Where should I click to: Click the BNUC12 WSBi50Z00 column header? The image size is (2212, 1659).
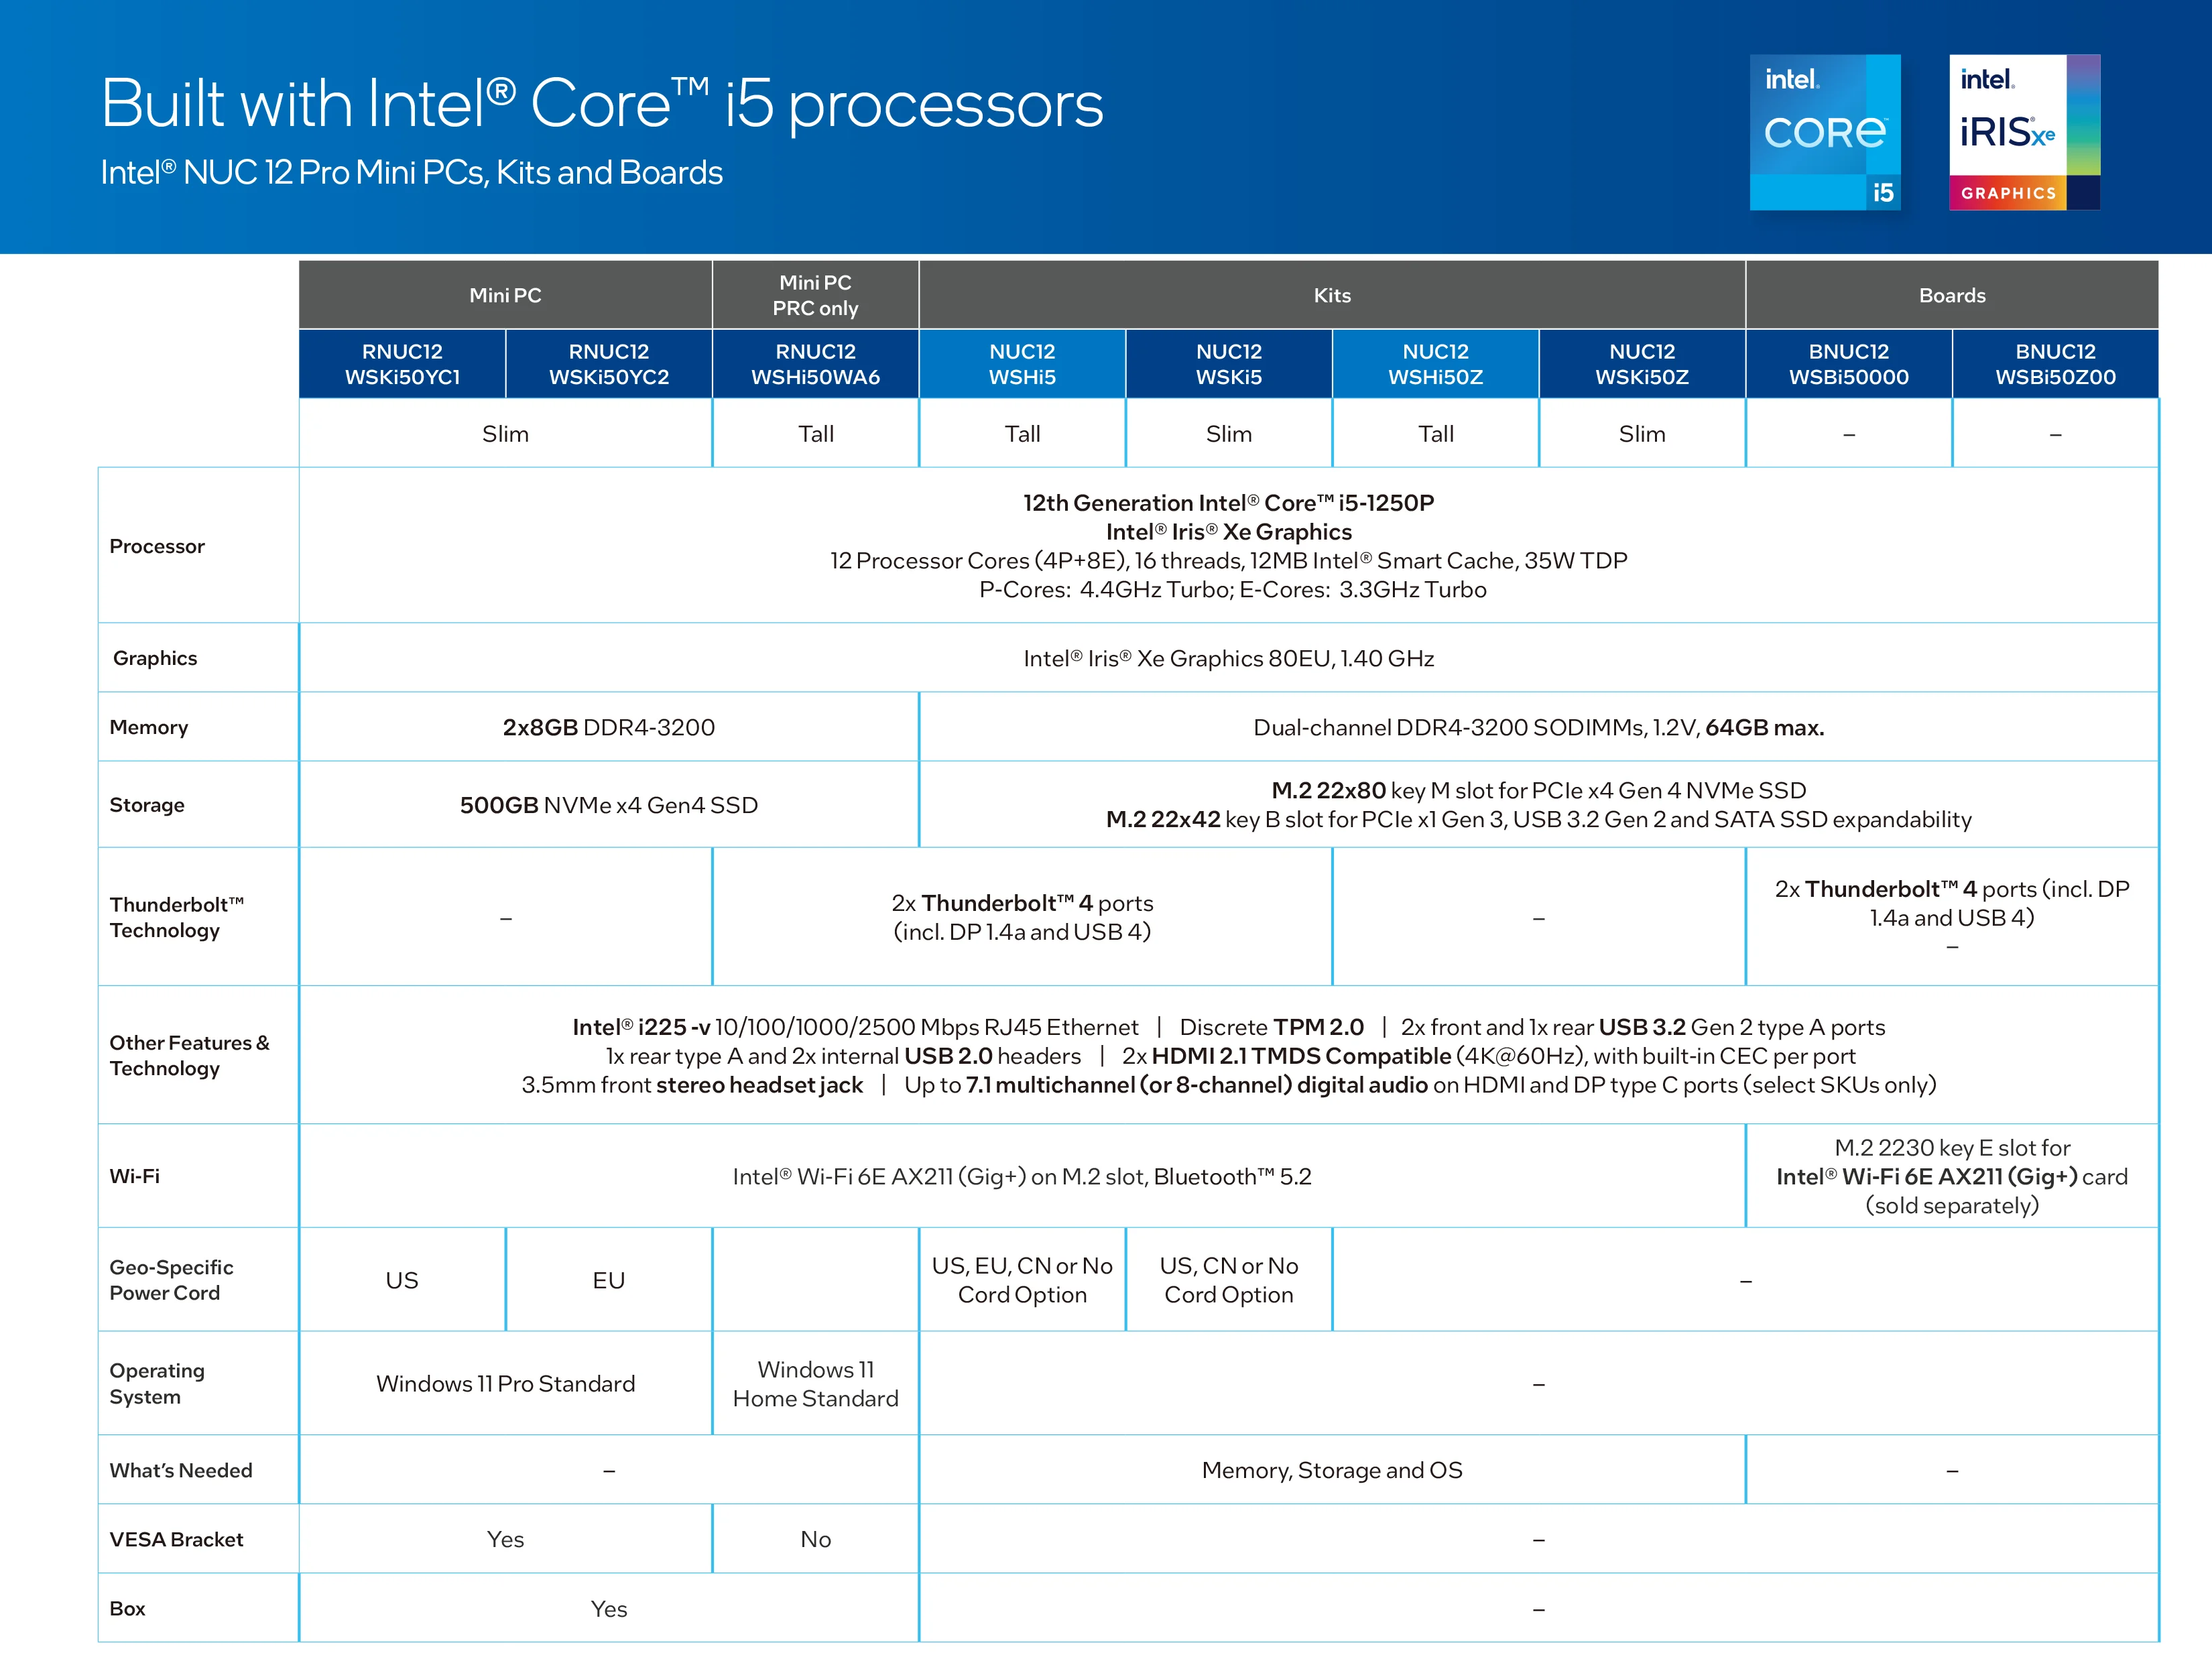tap(2054, 364)
